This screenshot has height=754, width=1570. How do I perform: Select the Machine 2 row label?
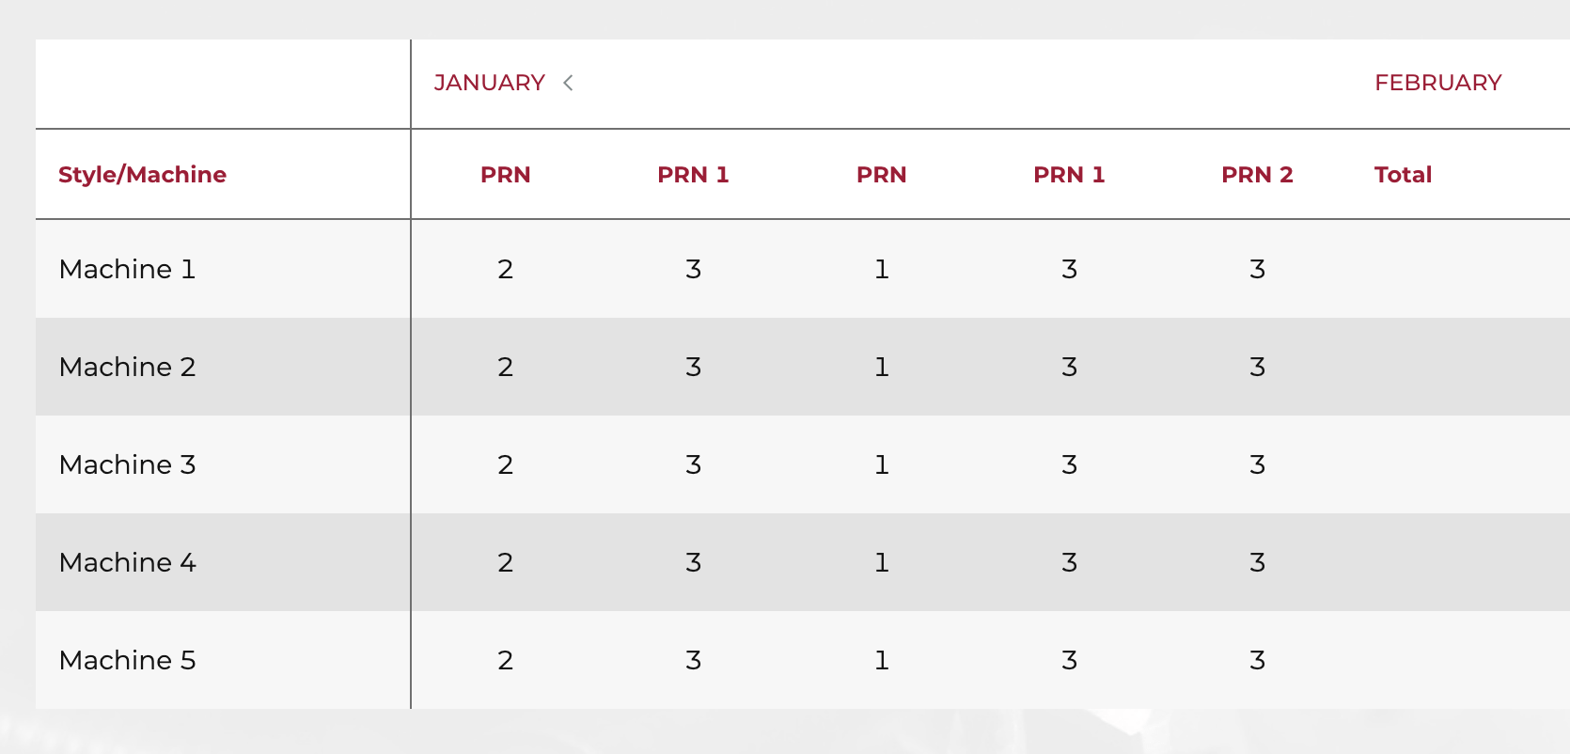(x=127, y=367)
